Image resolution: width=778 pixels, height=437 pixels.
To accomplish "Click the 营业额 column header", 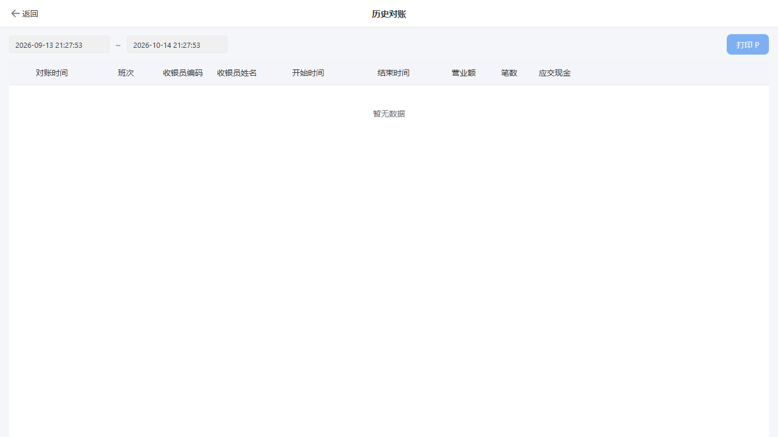I will click(x=464, y=73).
